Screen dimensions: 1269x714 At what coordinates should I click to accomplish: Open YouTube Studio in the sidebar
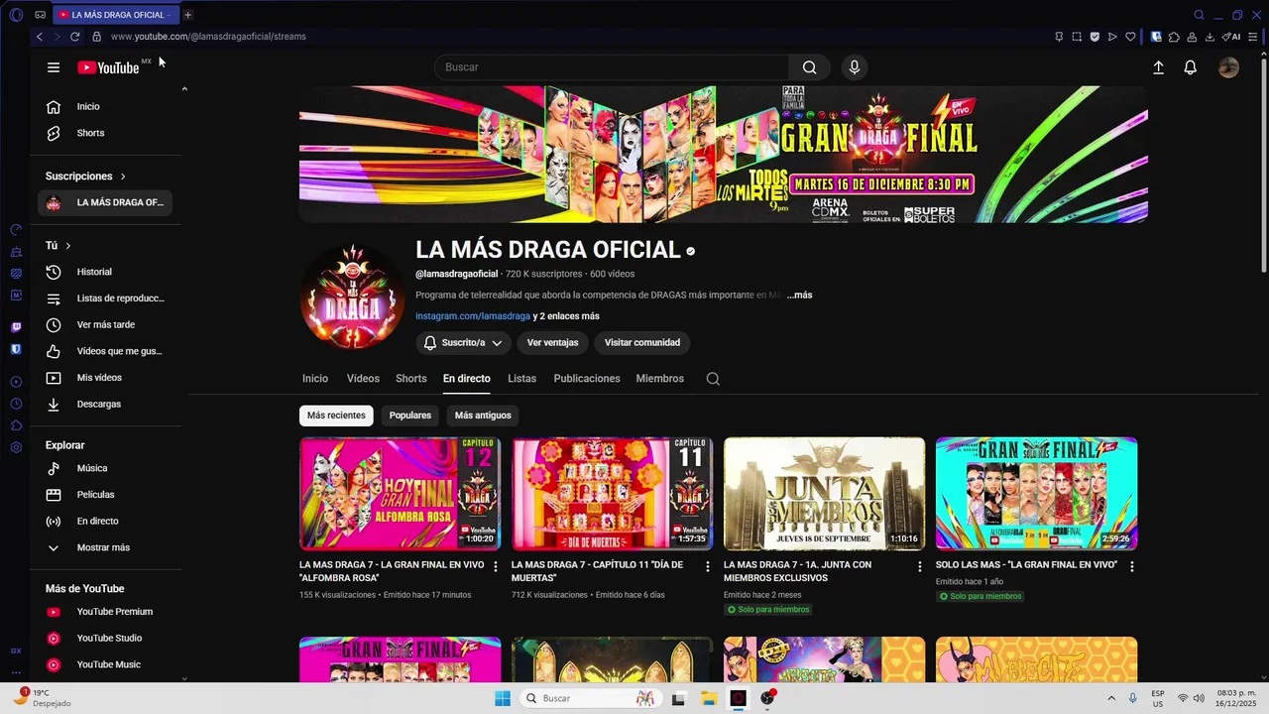click(x=104, y=638)
